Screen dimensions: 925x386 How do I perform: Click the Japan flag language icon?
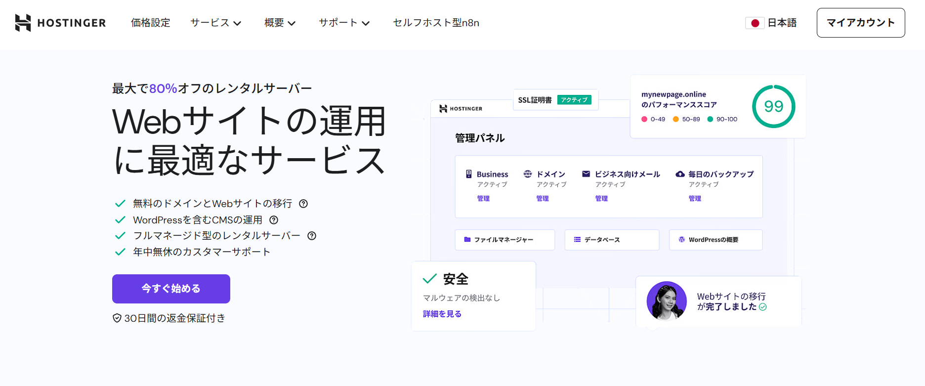click(x=755, y=23)
